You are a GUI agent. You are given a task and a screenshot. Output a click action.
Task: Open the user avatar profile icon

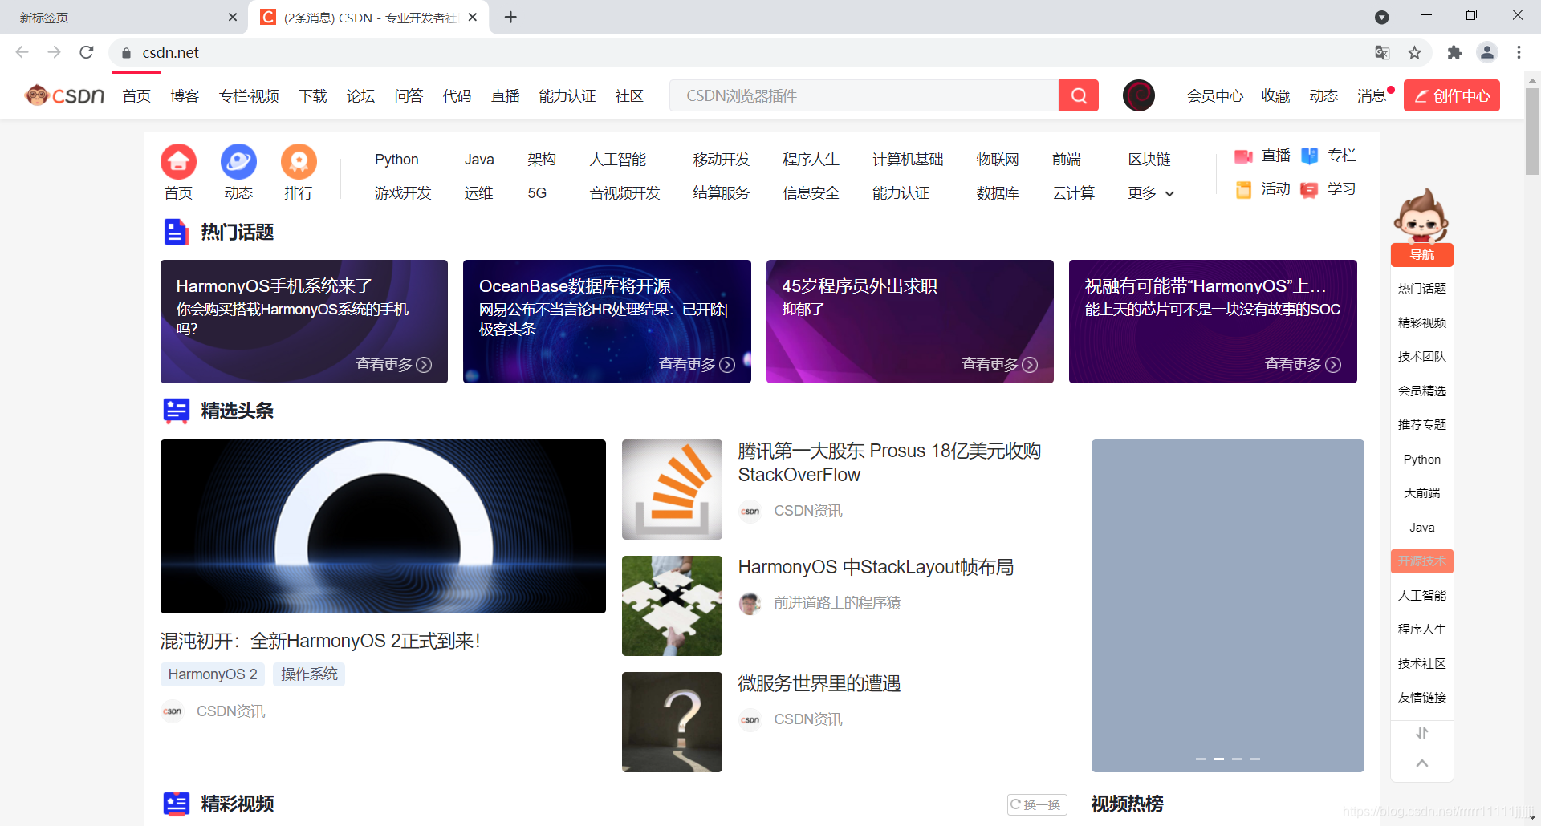pyautogui.click(x=1138, y=95)
